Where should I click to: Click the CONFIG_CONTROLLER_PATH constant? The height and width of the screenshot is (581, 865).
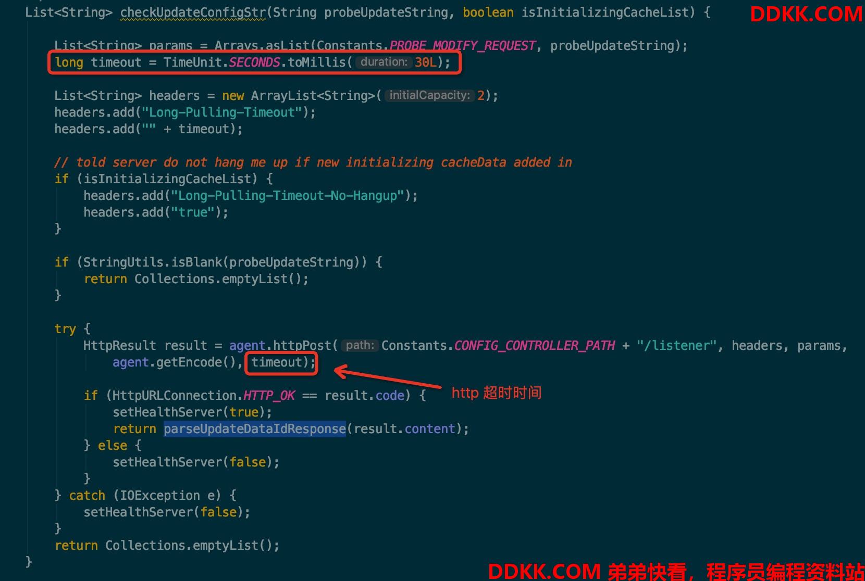(534, 346)
